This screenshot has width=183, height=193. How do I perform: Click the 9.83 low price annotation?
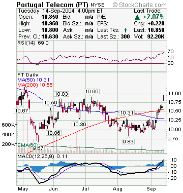pos(128,141)
